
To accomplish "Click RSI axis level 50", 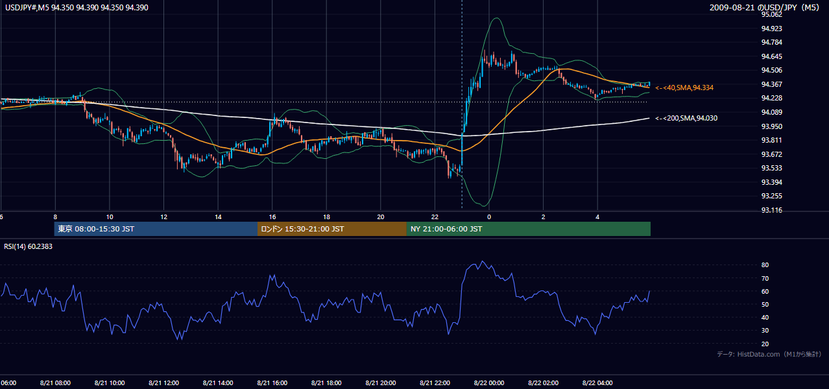I will tap(765, 304).
